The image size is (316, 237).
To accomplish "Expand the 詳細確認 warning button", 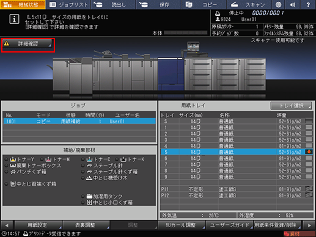I will pos(28,43).
